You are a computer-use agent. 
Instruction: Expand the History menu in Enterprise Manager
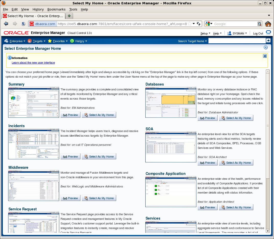(x=81, y=41)
